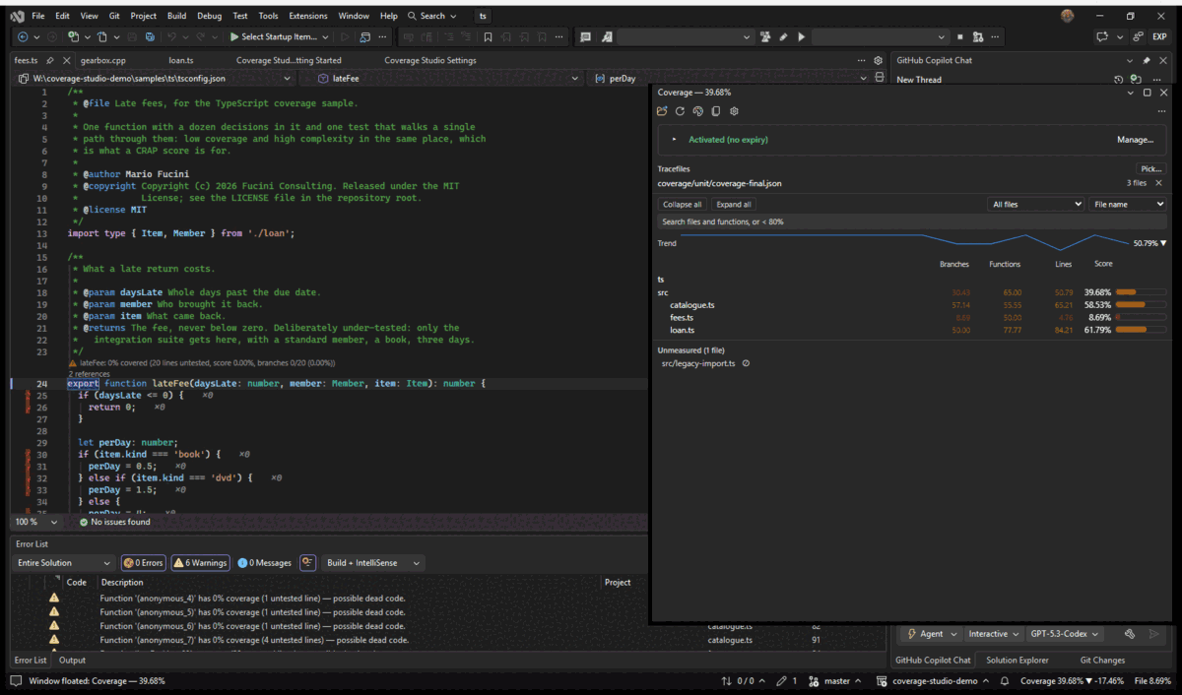Click the Manage... button in Coverage
Screen dimensions: 1182x695
pyautogui.click(x=1135, y=140)
